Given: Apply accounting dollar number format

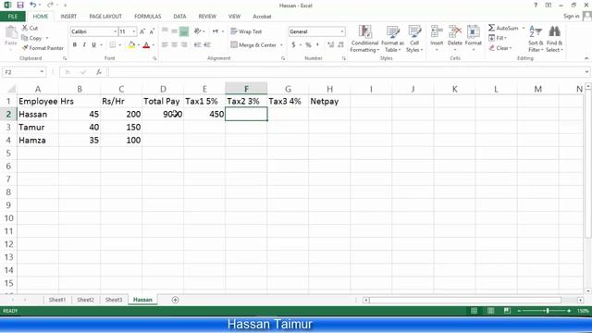Looking at the screenshot, I should [293, 44].
